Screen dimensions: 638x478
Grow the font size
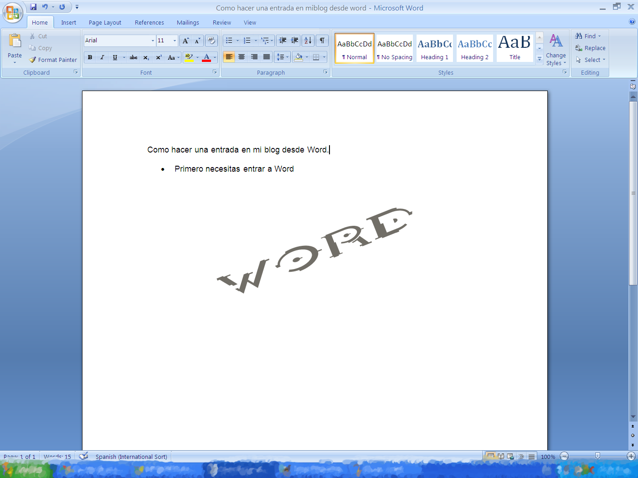pos(185,41)
